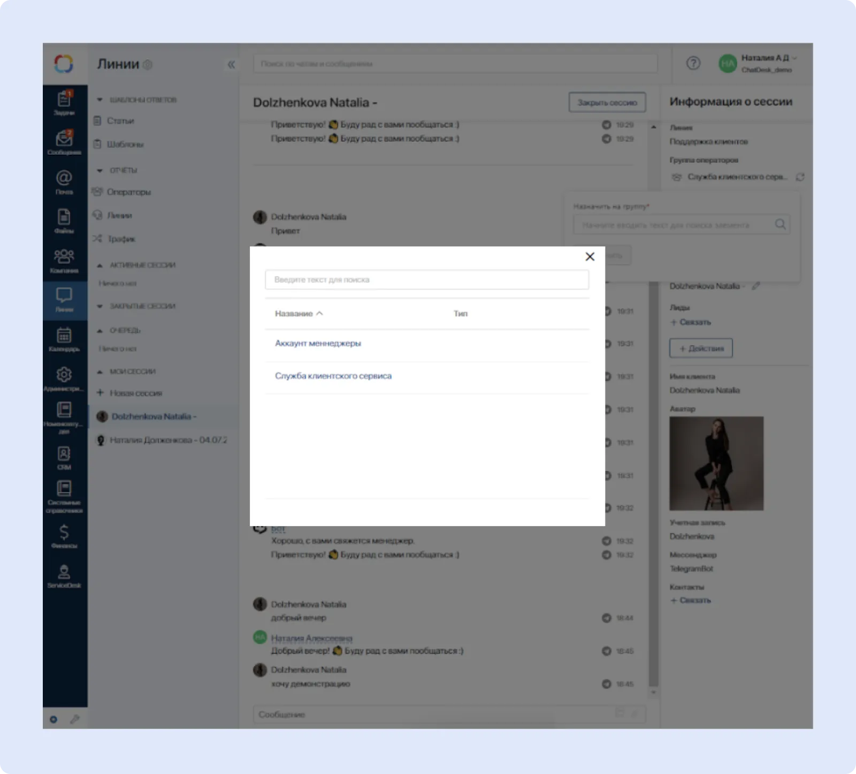This screenshot has width=856, height=774.
Task: Select Аккаунт менеджеры from the list
Action: coord(318,344)
